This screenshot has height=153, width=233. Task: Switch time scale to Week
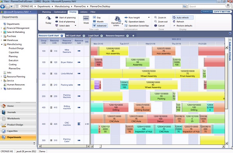(x=86, y=20)
